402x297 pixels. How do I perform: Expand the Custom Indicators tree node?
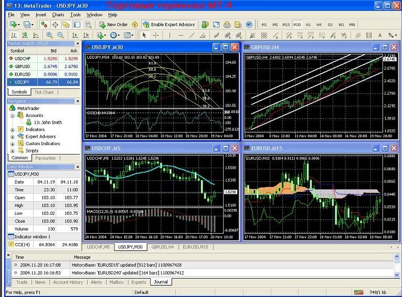tap(12, 144)
